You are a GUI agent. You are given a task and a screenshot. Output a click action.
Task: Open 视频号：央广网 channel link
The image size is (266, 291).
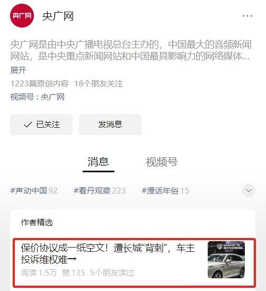38,97
